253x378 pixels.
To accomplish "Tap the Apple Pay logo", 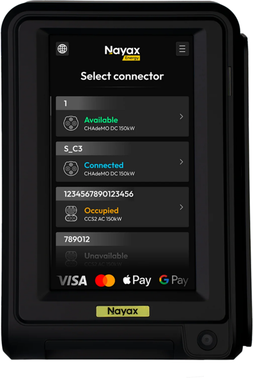I will coord(137,281).
